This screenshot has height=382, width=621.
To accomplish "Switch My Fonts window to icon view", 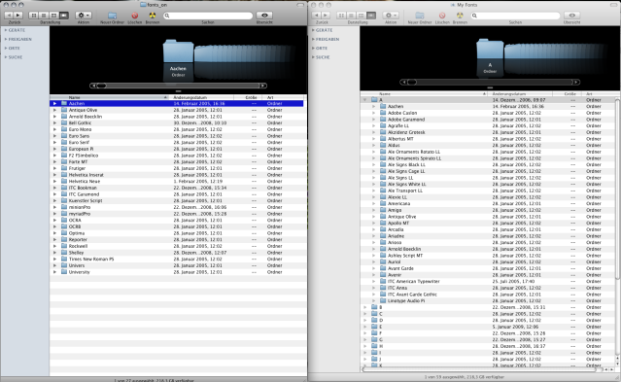I will pos(341,15).
